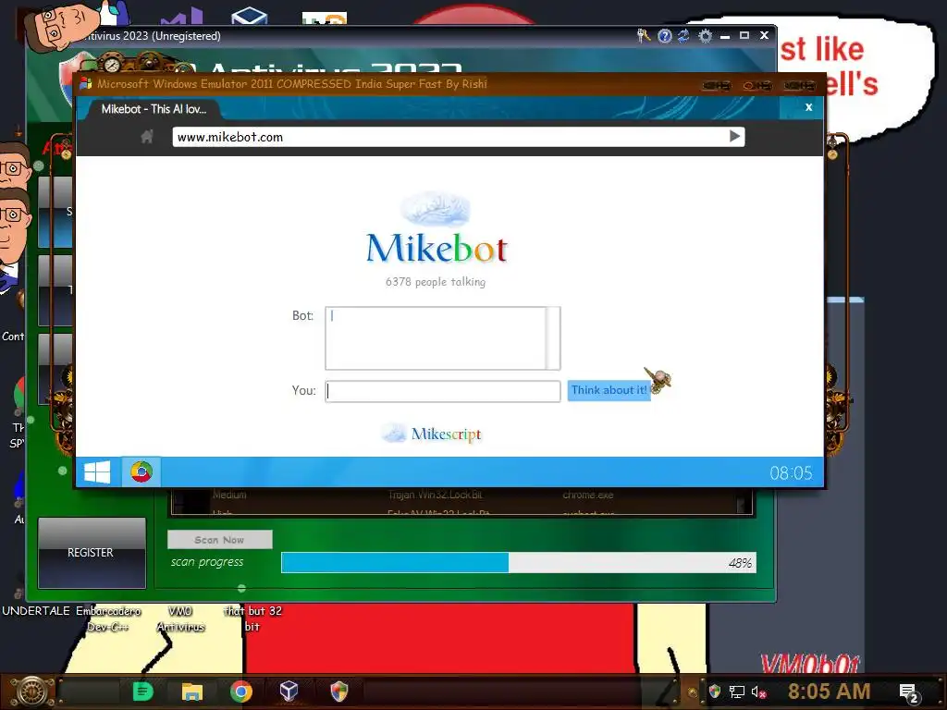This screenshot has height=710, width=947.
Task: Open the VirtualBox cube icon in taskbar
Action: [x=289, y=691]
